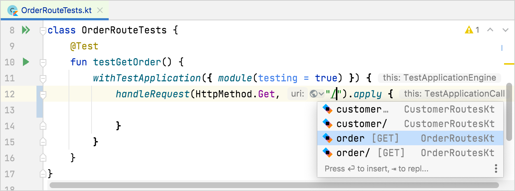Click the apply call on line 12

point(367,94)
